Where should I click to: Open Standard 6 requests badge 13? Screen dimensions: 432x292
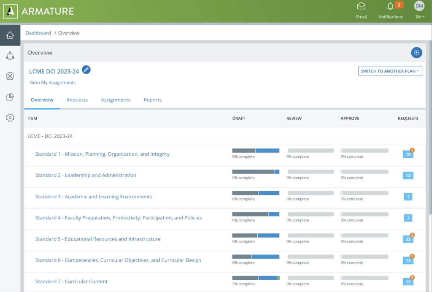(408, 260)
